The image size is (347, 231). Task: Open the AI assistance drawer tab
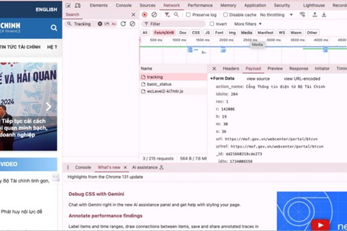coord(148,167)
